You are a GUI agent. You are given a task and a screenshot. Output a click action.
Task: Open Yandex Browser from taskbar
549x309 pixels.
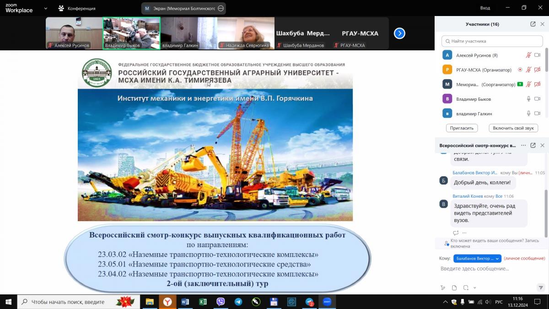[x=167, y=302]
